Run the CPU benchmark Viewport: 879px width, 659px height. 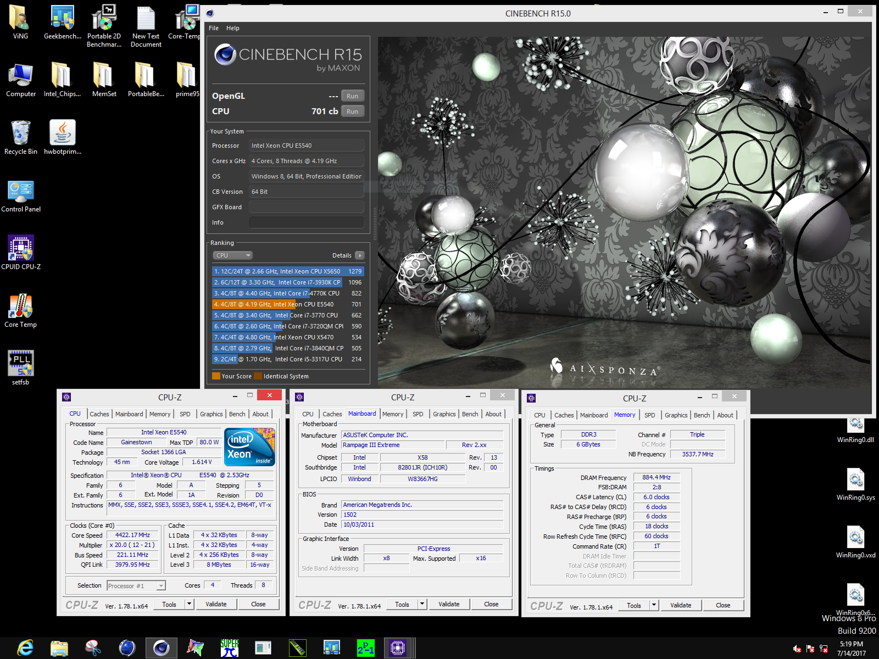tap(352, 111)
